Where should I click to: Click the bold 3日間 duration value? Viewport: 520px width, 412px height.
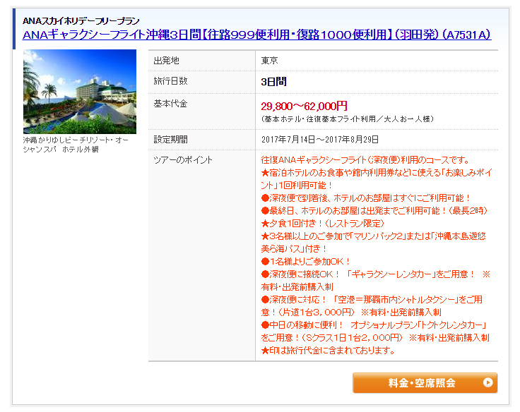click(273, 82)
